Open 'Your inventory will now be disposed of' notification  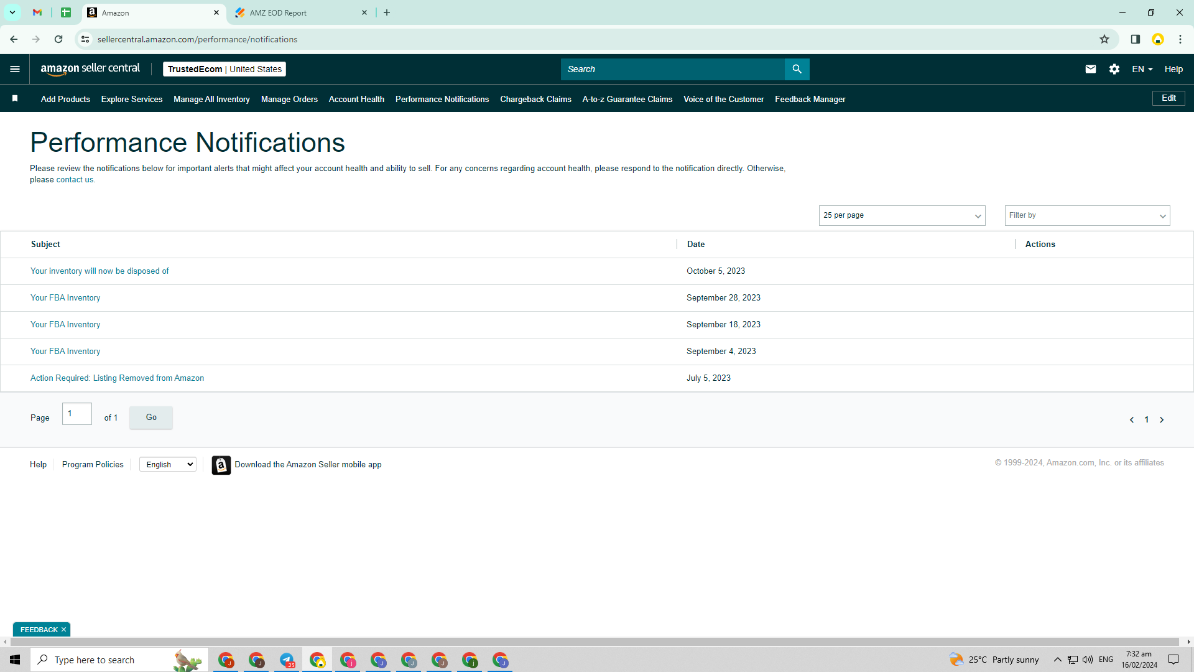[99, 271]
